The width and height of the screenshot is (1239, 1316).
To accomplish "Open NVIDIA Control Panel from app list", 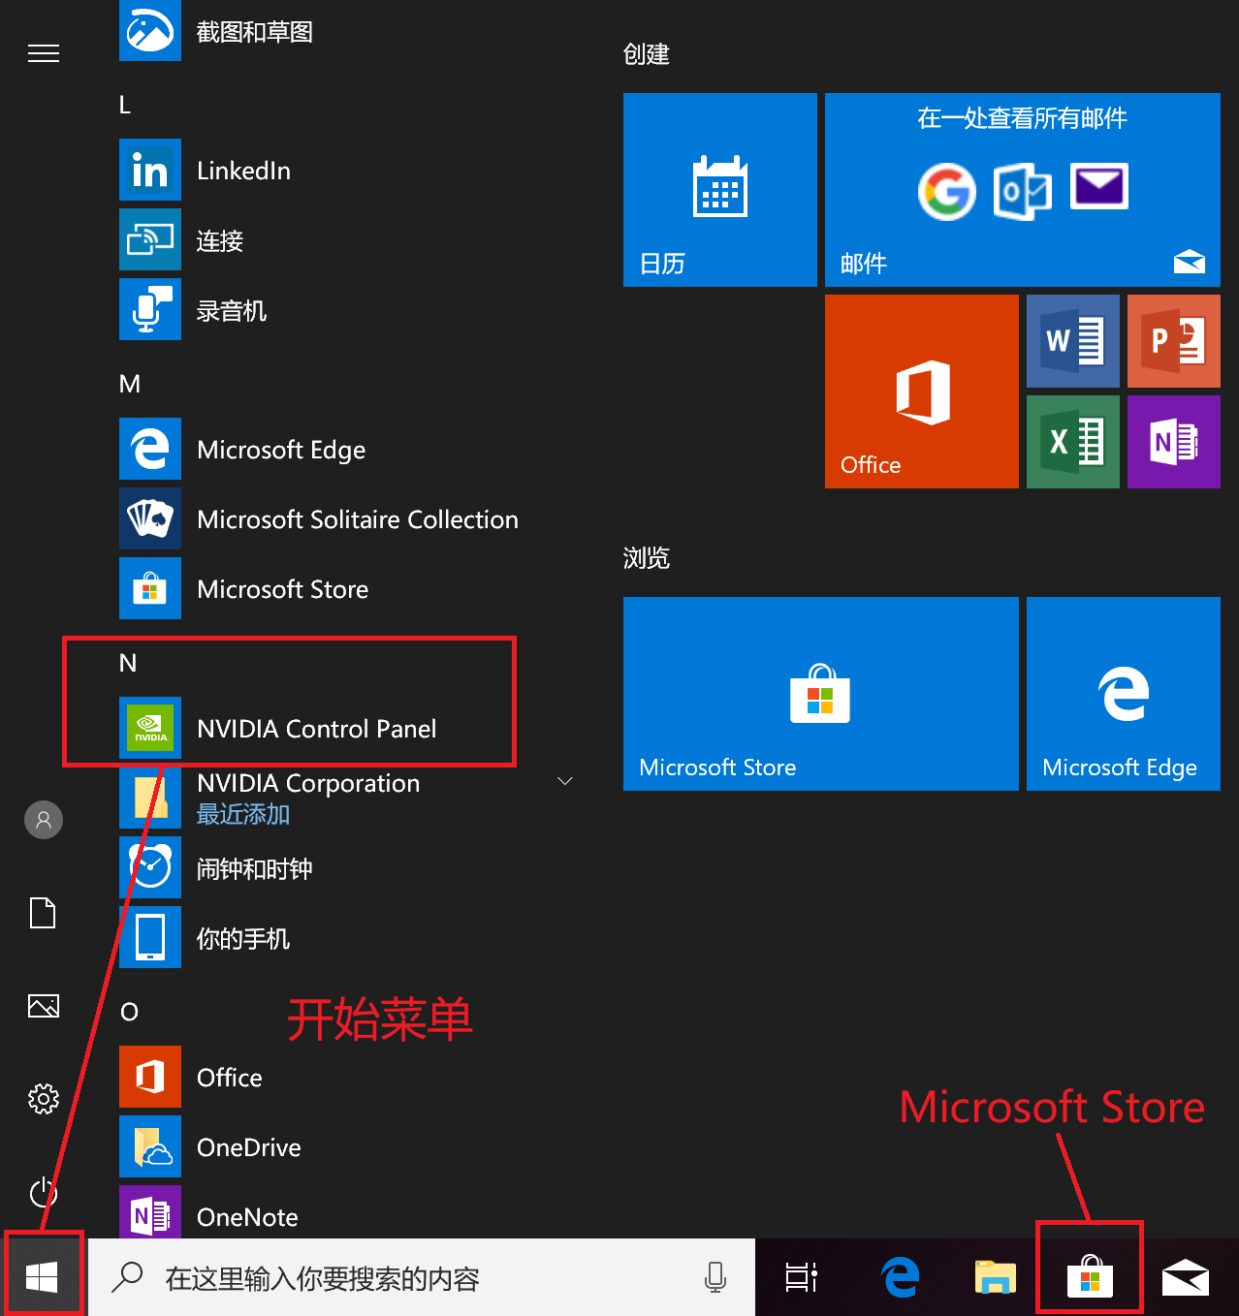I will click(316, 729).
